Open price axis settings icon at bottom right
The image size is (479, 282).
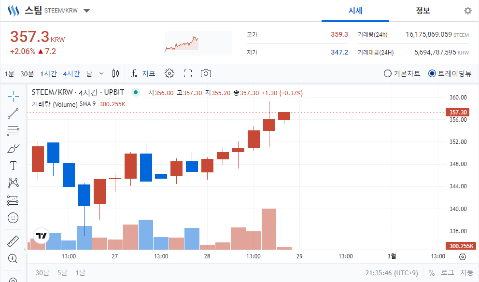[463, 256]
